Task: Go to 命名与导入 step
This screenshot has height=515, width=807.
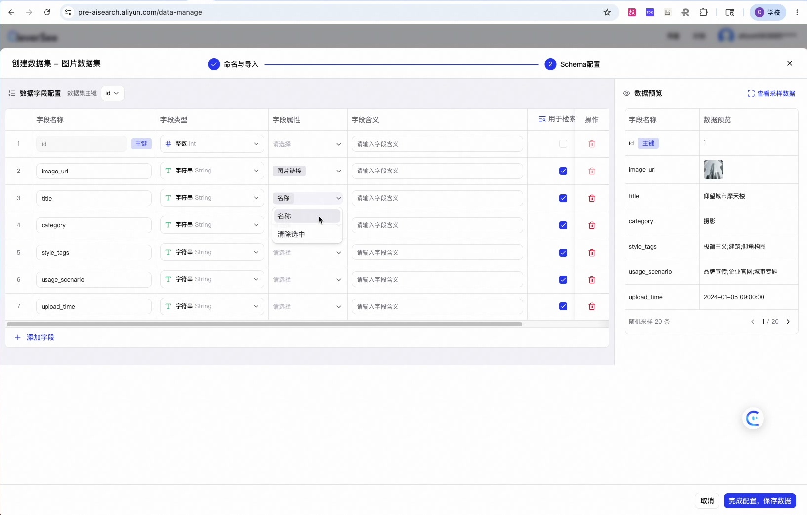Action: click(x=233, y=64)
